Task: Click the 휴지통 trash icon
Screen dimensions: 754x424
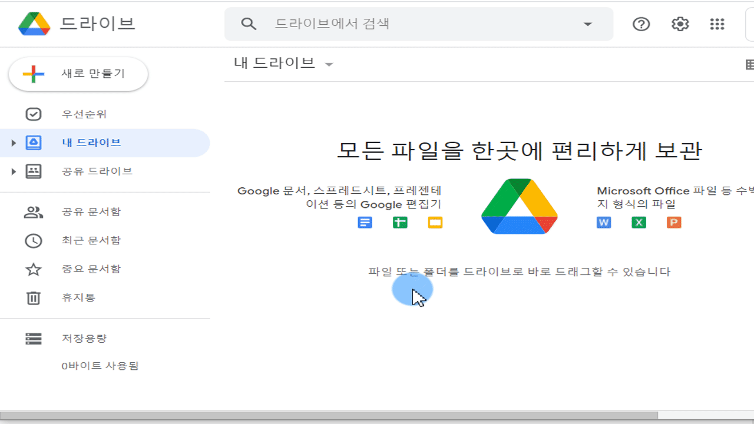Action: click(x=34, y=297)
